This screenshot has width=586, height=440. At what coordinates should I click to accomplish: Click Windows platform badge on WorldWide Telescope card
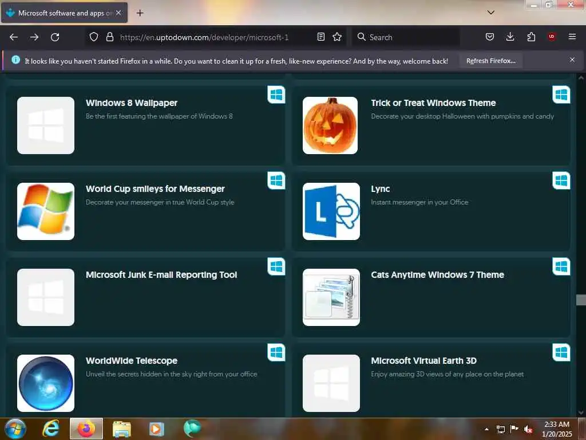[x=276, y=352]
